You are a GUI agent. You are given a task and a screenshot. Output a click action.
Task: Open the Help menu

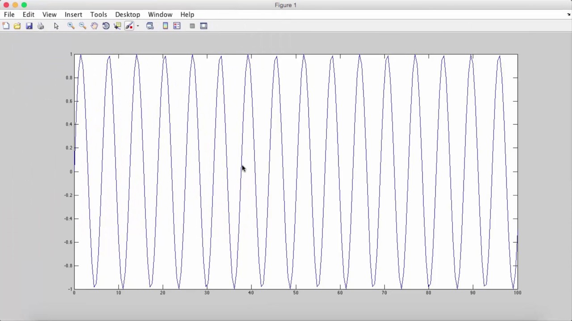tap(187, 14)
